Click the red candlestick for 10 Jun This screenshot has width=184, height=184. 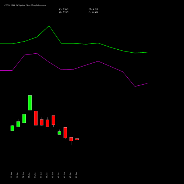tap(42, 122)
